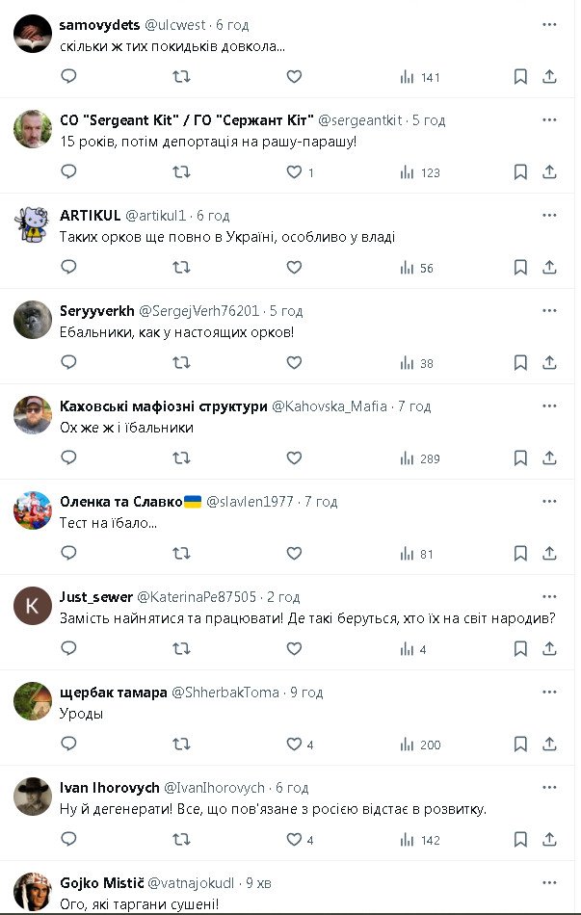The image size is (581, 915).
Task: Share Каховські мафіозні структури's comment
Action: click(x=550, y=458)
